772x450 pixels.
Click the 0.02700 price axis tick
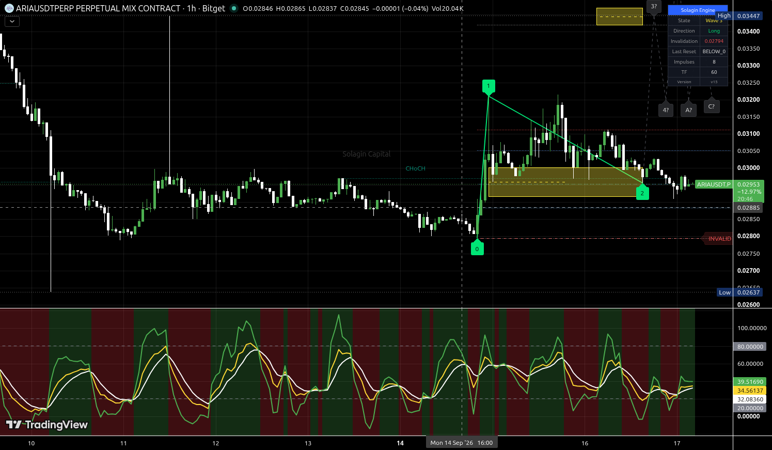[x=748, y=271]
